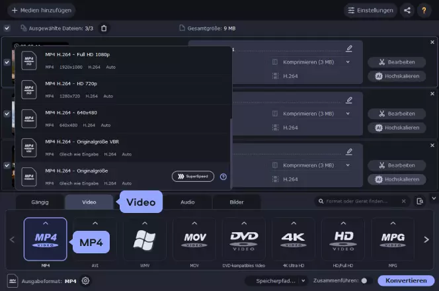The height and width of the screenshot is (291, 439).
Task: Uncheck the first file's checkbox
Action: point(7,62)
